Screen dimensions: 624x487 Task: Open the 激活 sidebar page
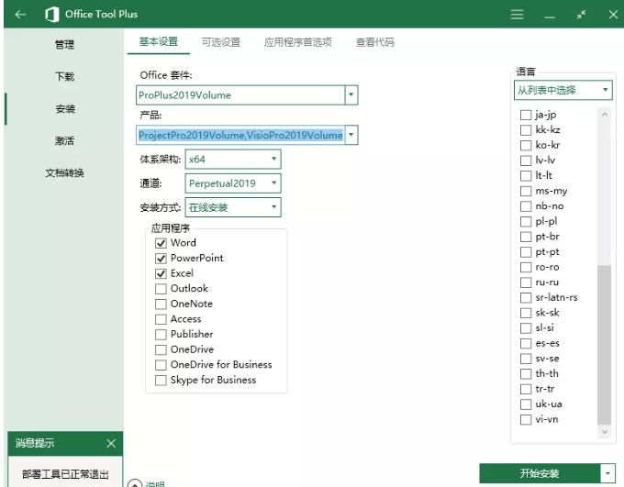(x=64, y=140)
